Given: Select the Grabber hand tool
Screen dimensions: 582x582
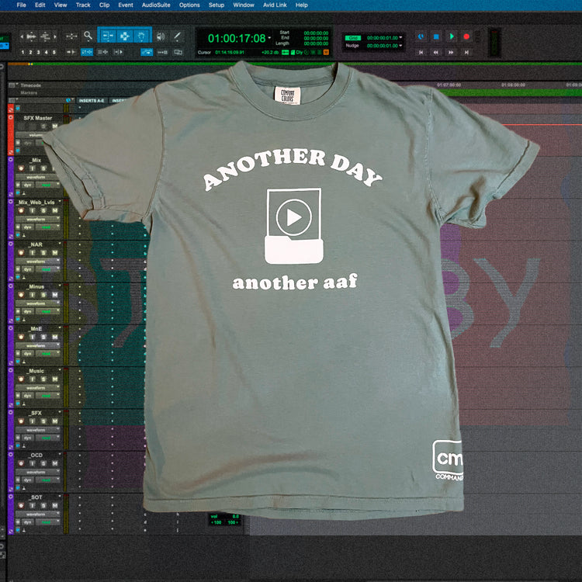Looking at the screenshot, I should (141, 36).
